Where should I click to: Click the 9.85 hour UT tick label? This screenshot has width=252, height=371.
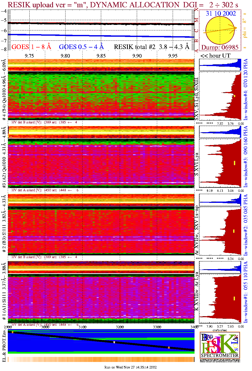tap(101, 56)
